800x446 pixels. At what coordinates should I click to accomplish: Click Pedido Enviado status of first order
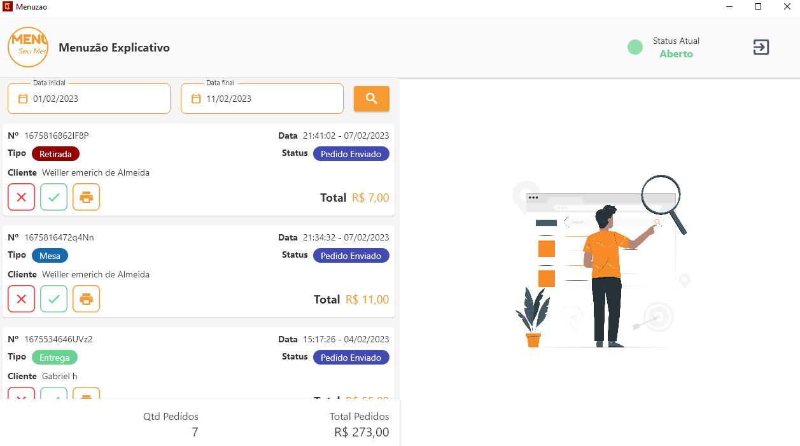[351, 154]
